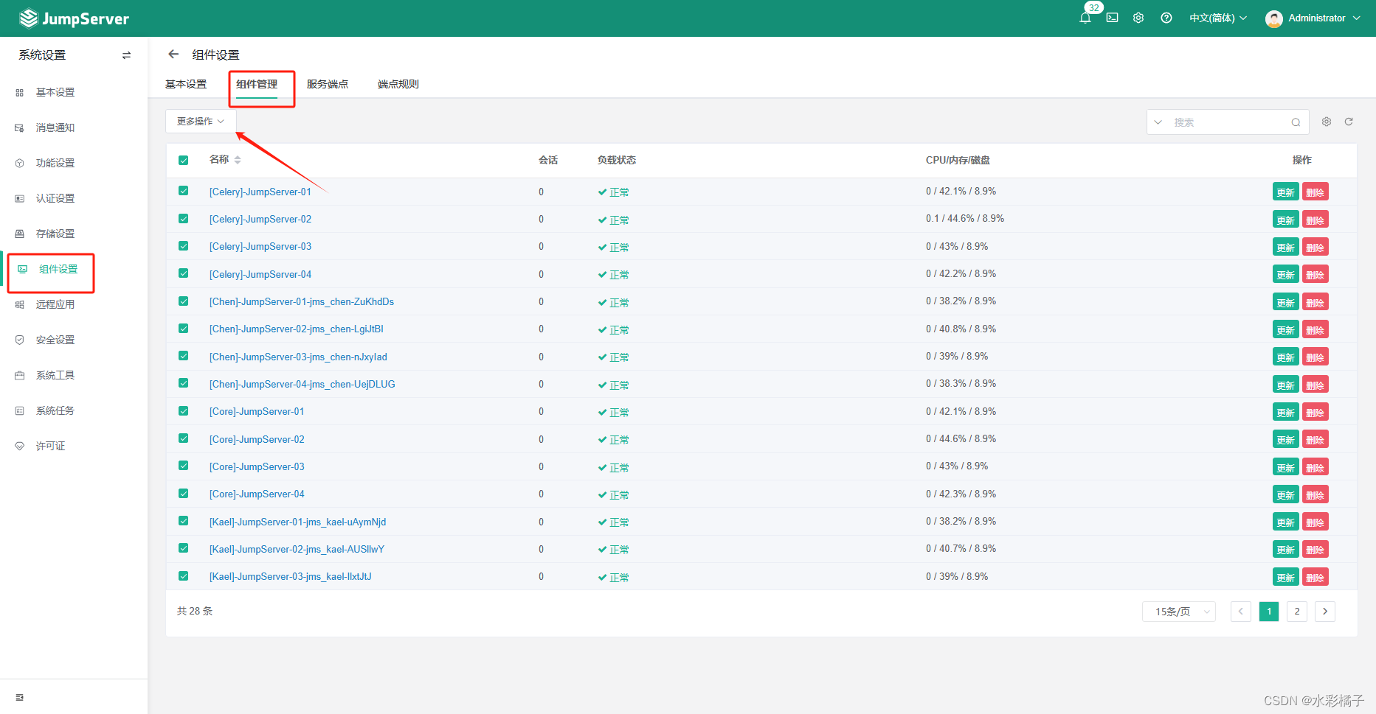Uncheck the [Kael]-JumpServer-01-jms_kael-uAymNjd checkbox
This screenshot has height=714, width=1376.
click(x=184, y=521)
